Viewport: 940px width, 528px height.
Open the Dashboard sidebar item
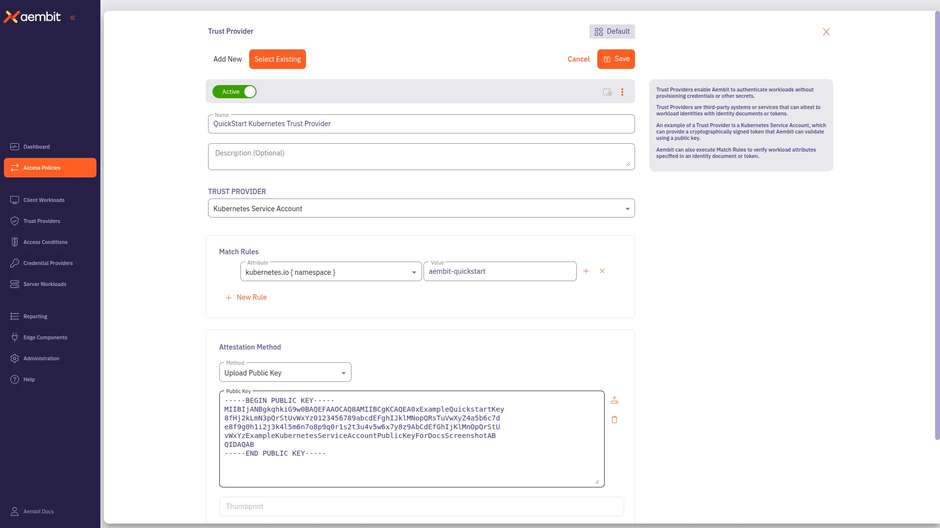(x=50, y=147)
